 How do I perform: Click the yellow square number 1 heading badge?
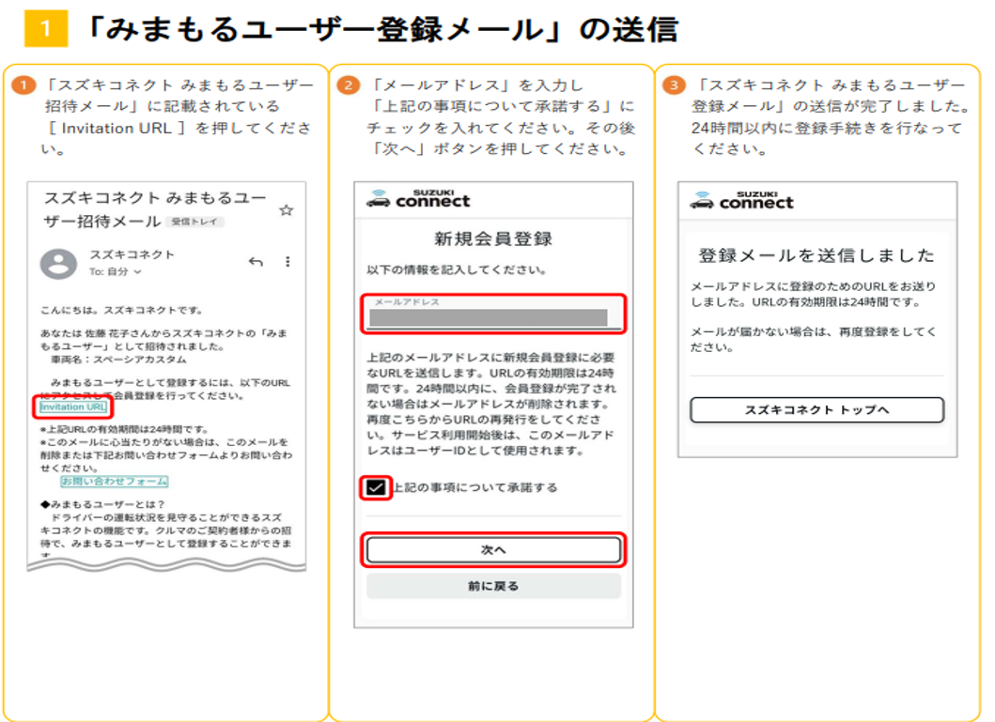point(46,30)
